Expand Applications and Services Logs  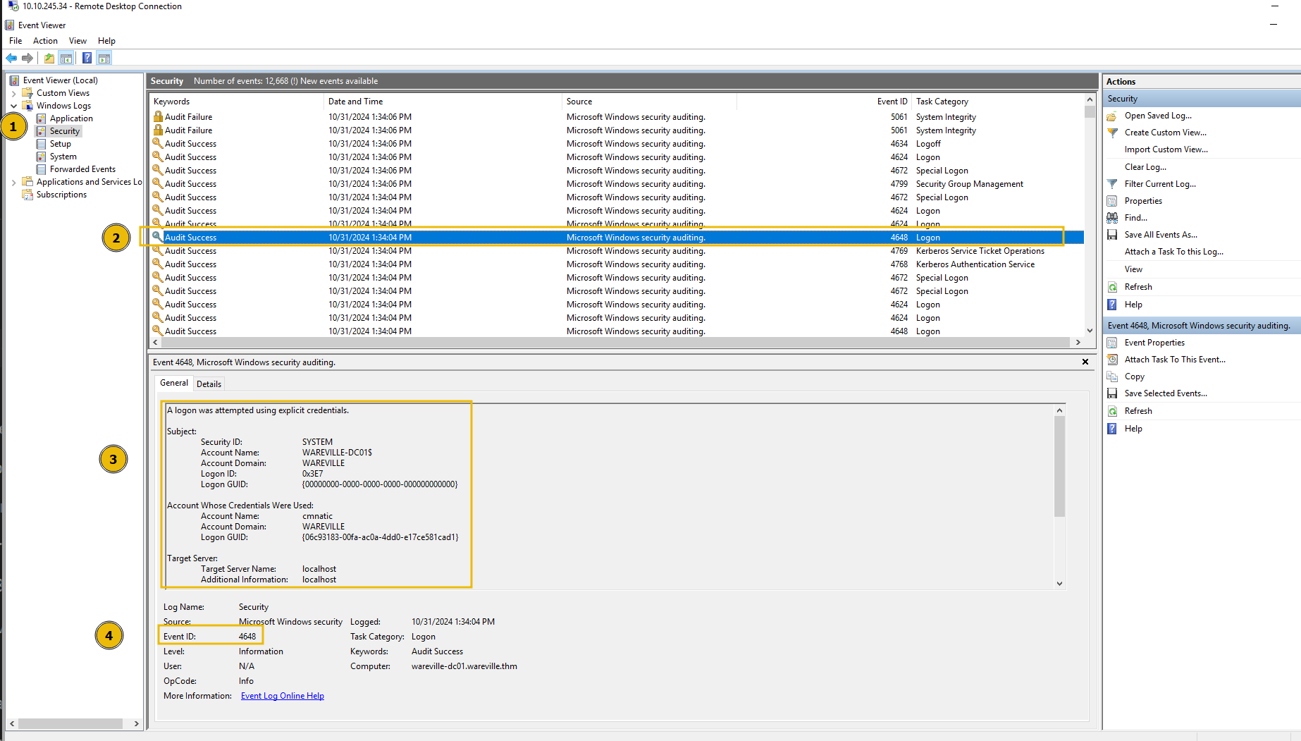(15, 181)
